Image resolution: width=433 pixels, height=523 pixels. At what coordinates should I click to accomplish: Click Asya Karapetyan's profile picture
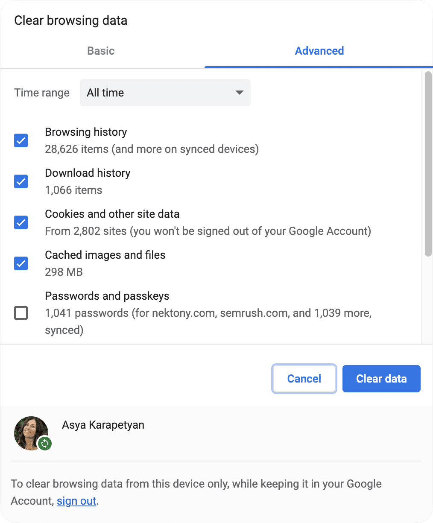tap(31, 433)
